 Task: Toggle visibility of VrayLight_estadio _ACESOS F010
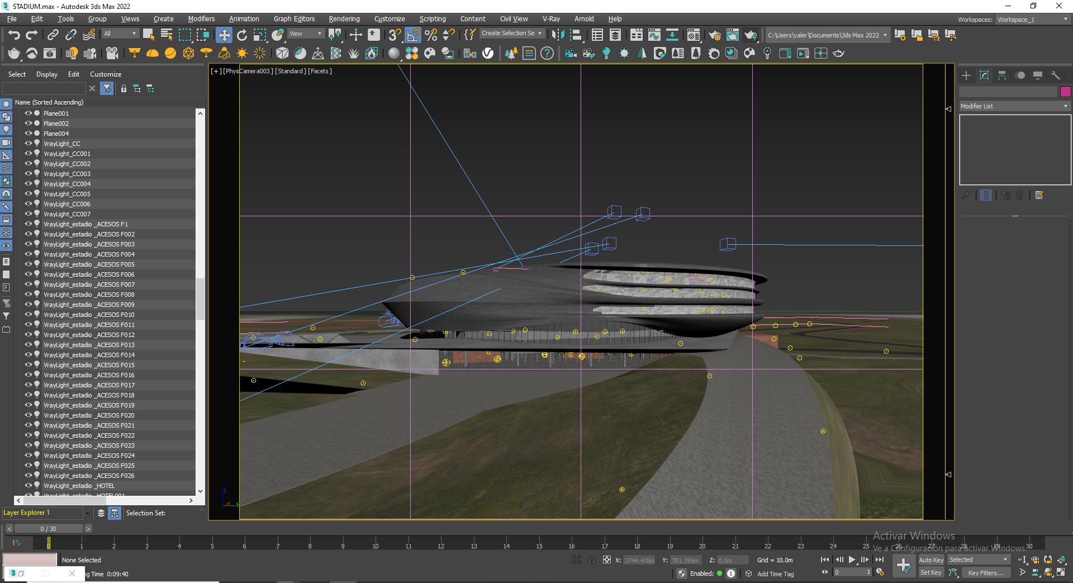(28, 314)
